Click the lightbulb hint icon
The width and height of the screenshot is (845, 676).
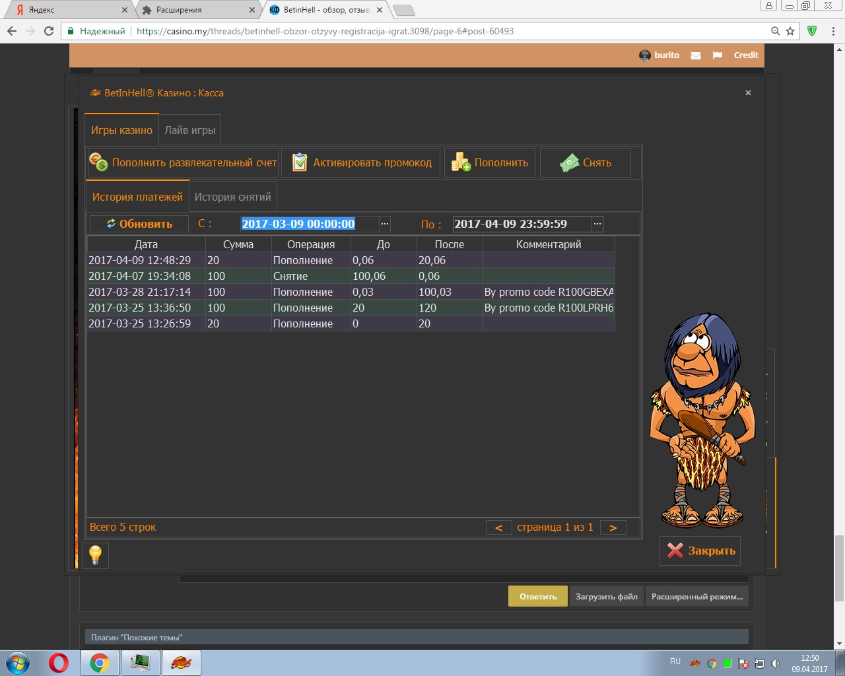96,555
